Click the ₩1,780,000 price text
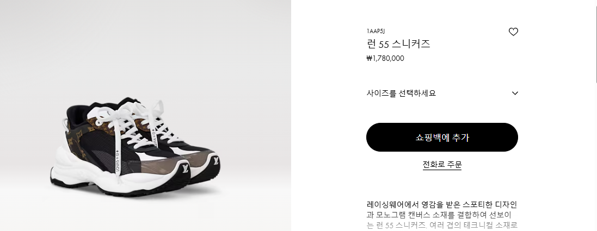597x231 pixels. (385, 59)
